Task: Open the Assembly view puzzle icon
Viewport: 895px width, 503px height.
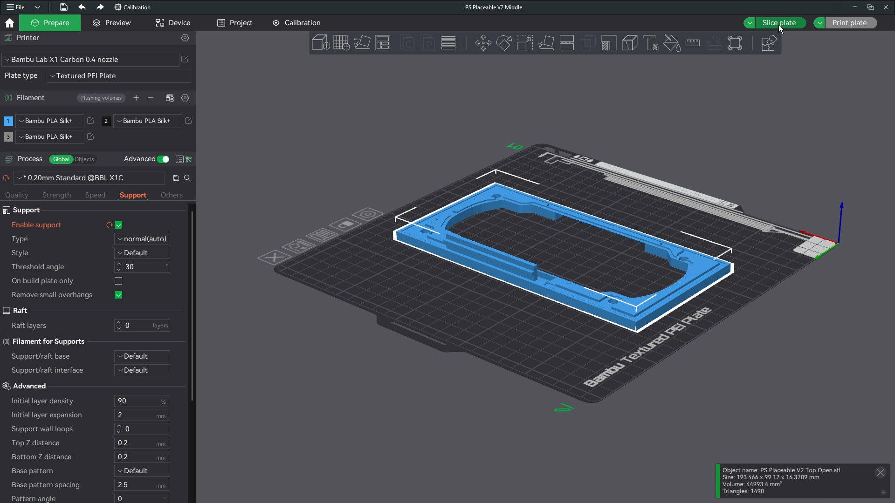Action: 768,43
